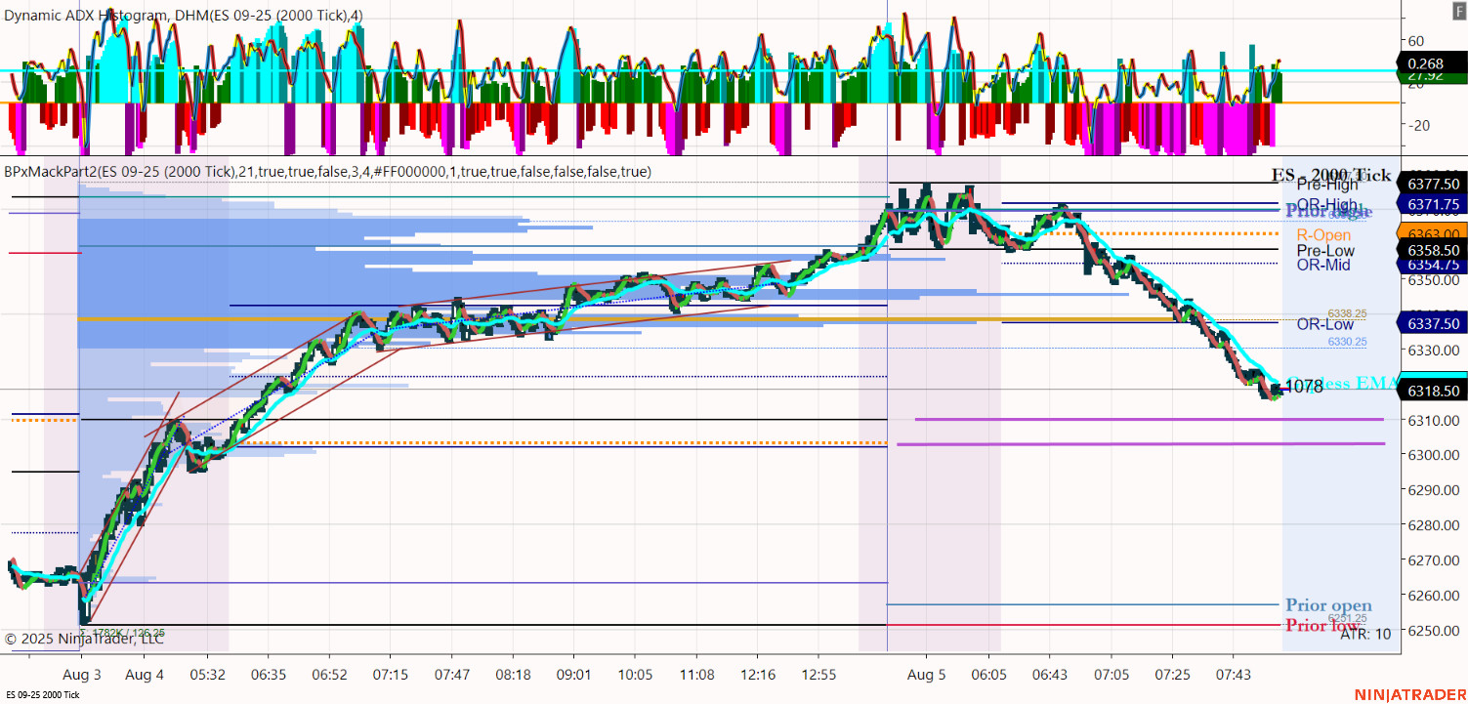The image size is (1468, 704).
Task: Click the Aug 5 date label
Action: tap(927, 675)
